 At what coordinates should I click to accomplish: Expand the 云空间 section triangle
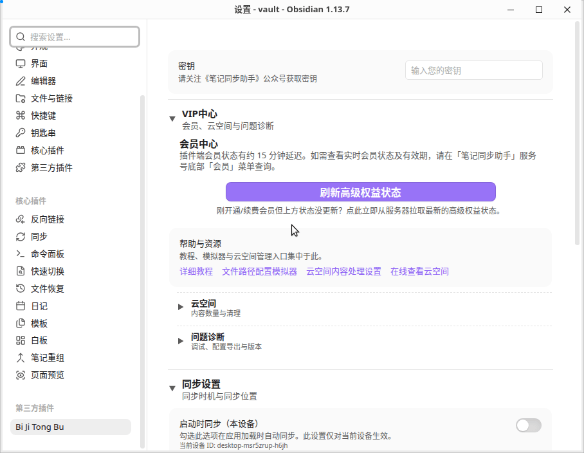(181, 307)
